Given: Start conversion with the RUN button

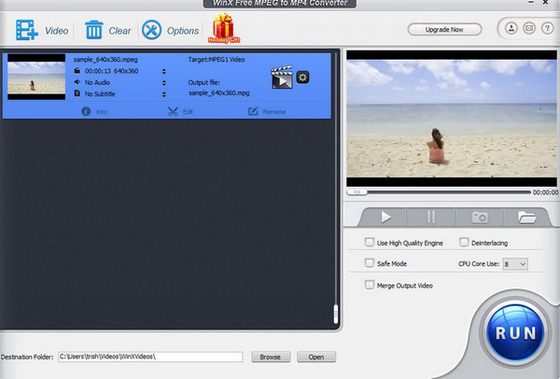Looking at the screenshot, I should coord(516,333).
